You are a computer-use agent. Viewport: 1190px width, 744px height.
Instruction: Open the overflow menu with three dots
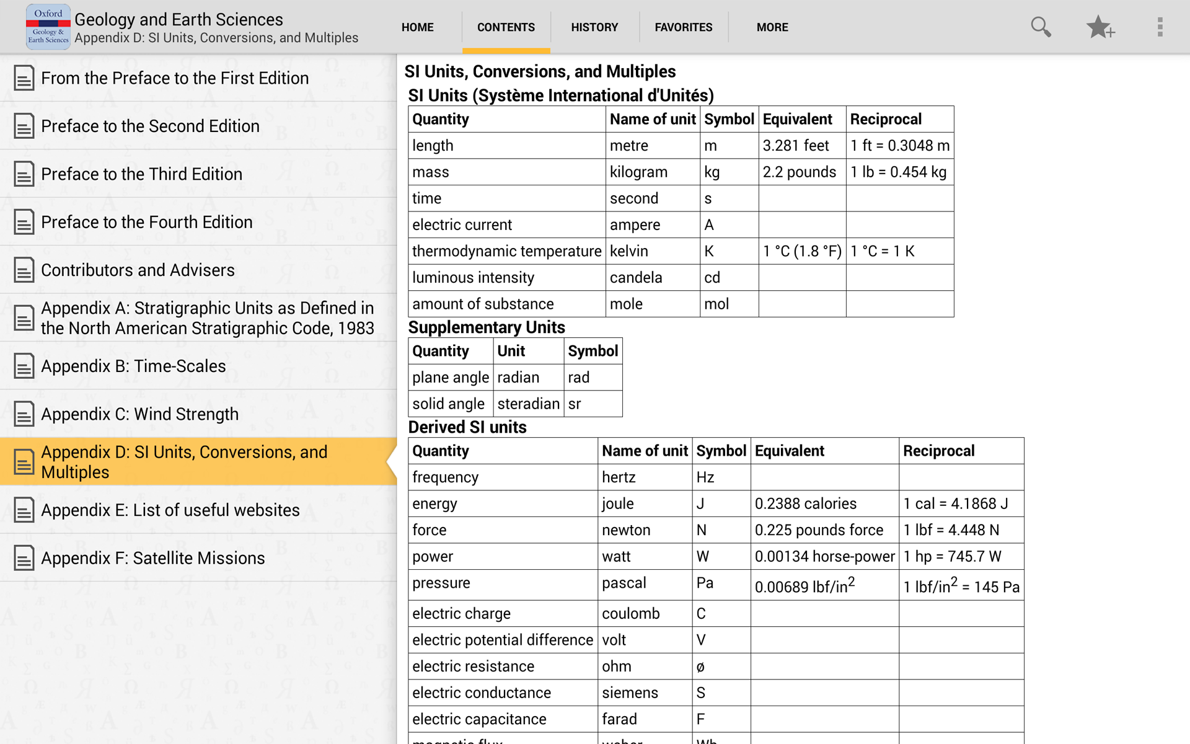pyautogui.click(x=1160, y=27)
